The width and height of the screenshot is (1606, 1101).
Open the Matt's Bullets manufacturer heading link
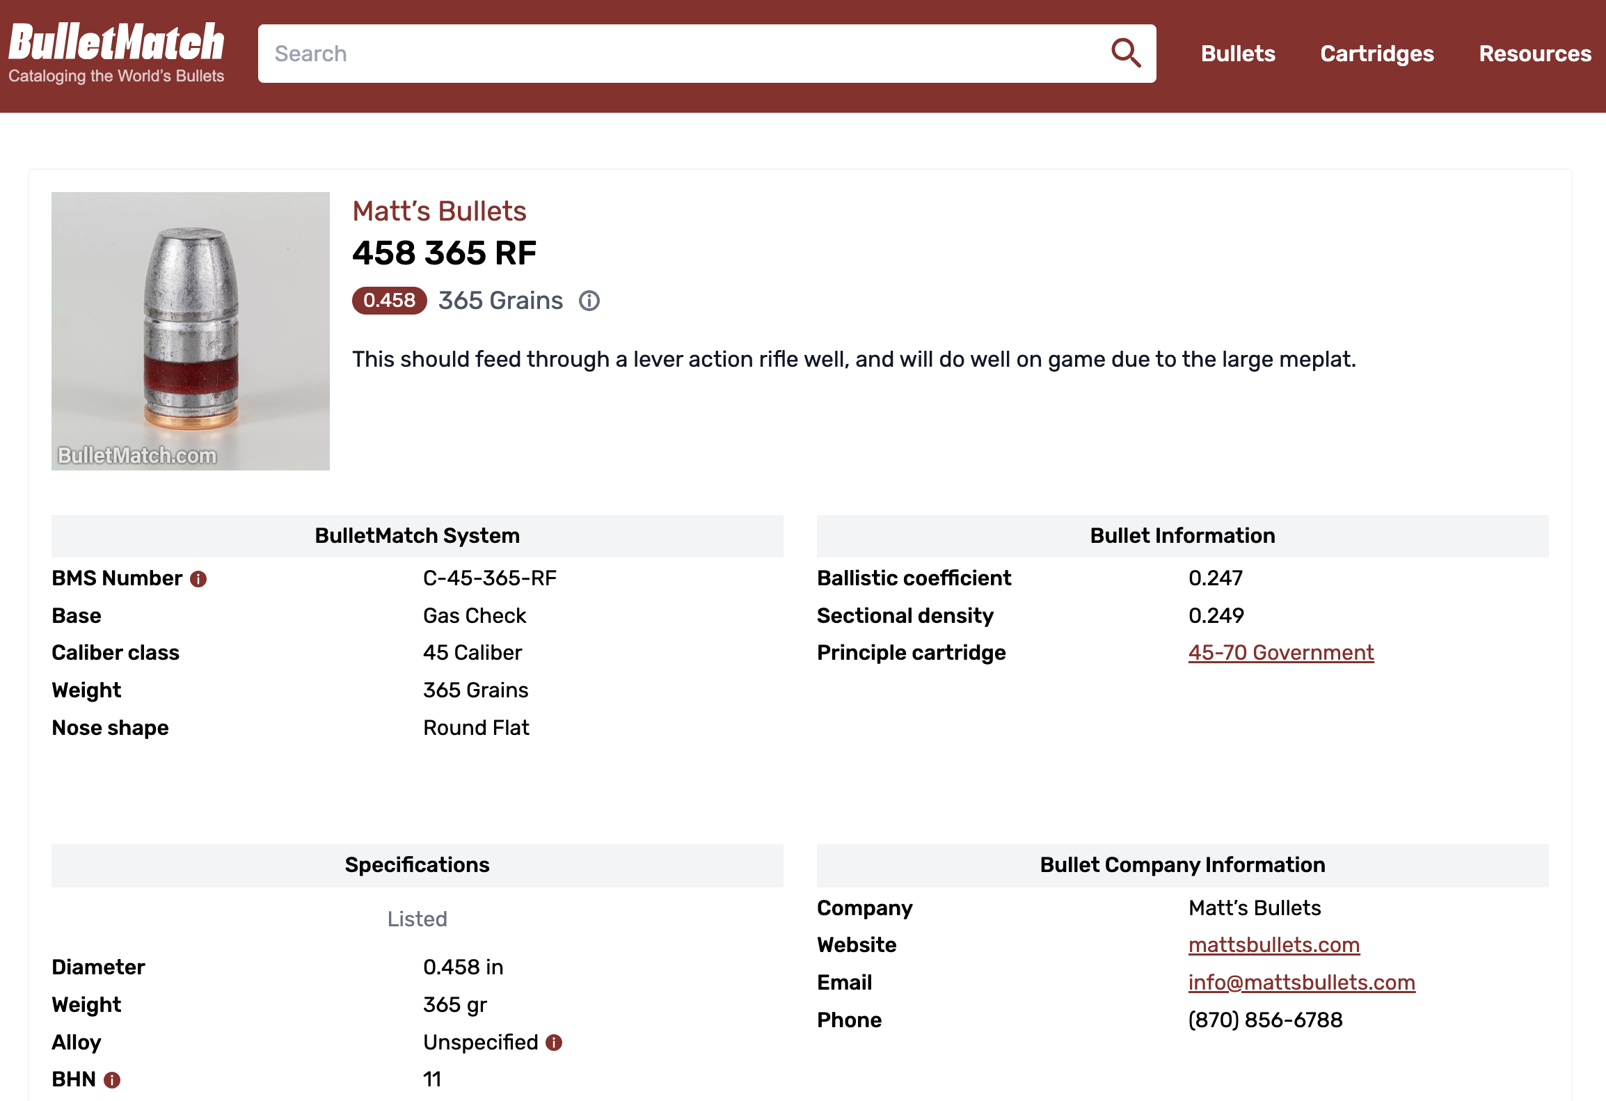439,212
